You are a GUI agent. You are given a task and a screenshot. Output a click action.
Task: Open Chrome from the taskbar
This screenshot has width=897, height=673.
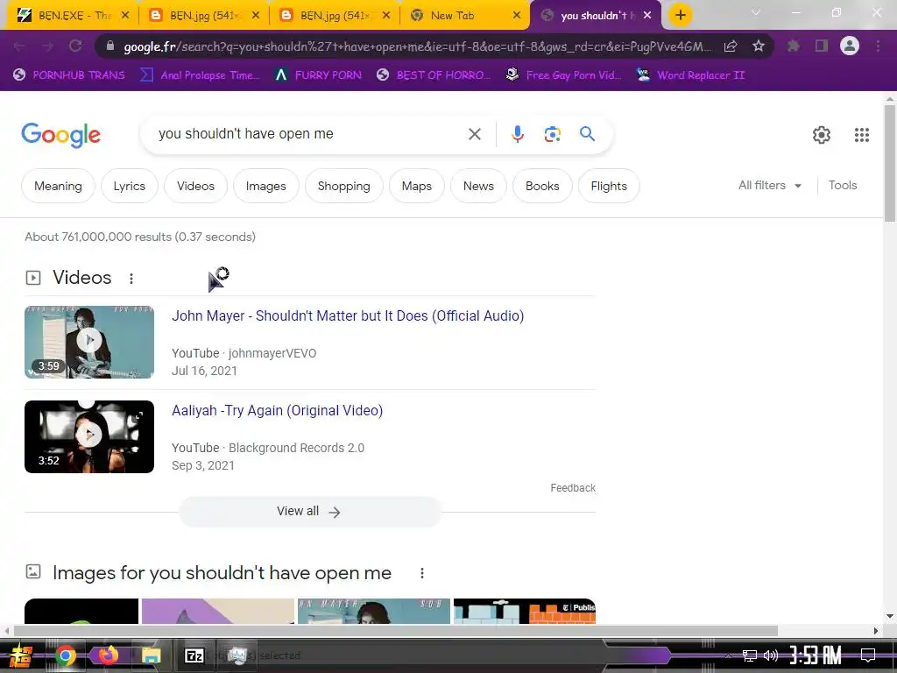click(x=65, y=655)
